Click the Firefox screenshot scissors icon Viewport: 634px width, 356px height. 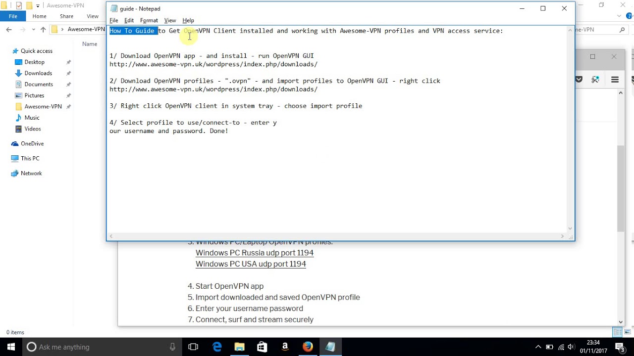click(595, 79)
